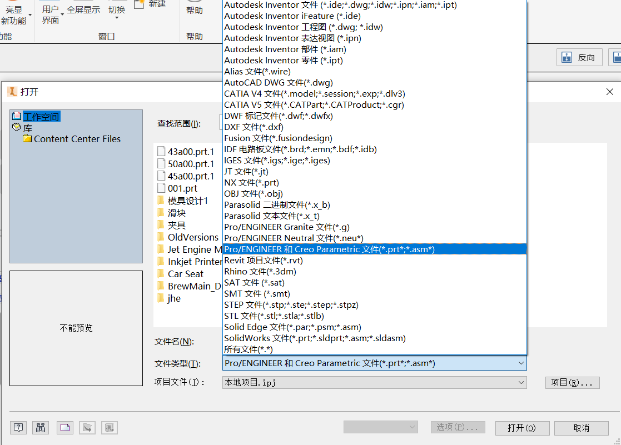This screenshot has height=445, width=621.
Task: Click the folder icon of 滑块
Action: [161, 213]
